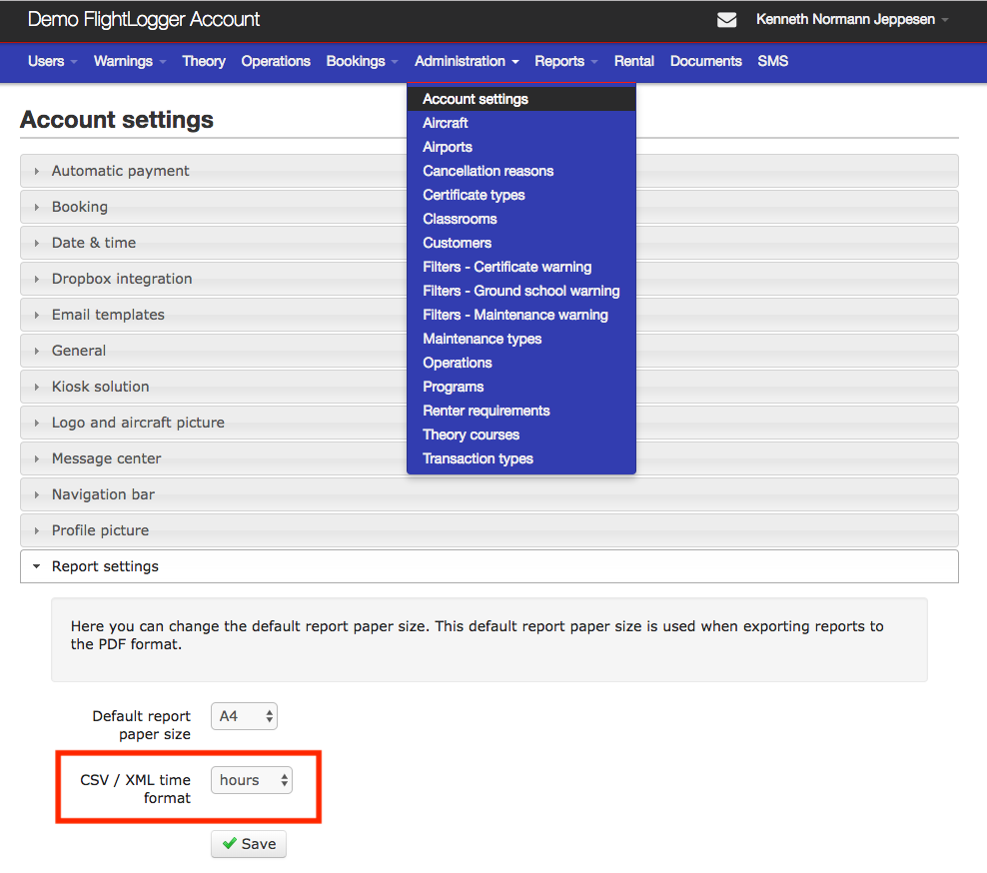Open Classrooms menu entry
Image resolution: width=987 pixels, height=873 pixels.
point(521,219)
